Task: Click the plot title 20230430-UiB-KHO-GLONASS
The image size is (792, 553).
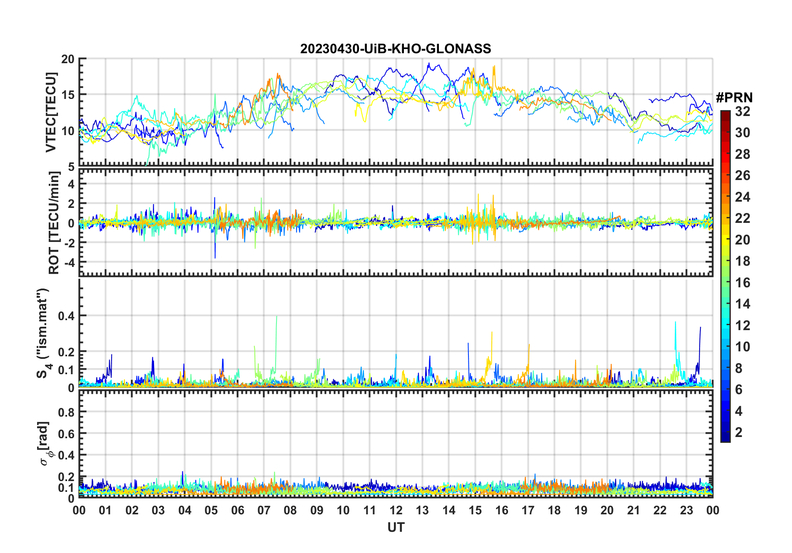Action: 396,49
